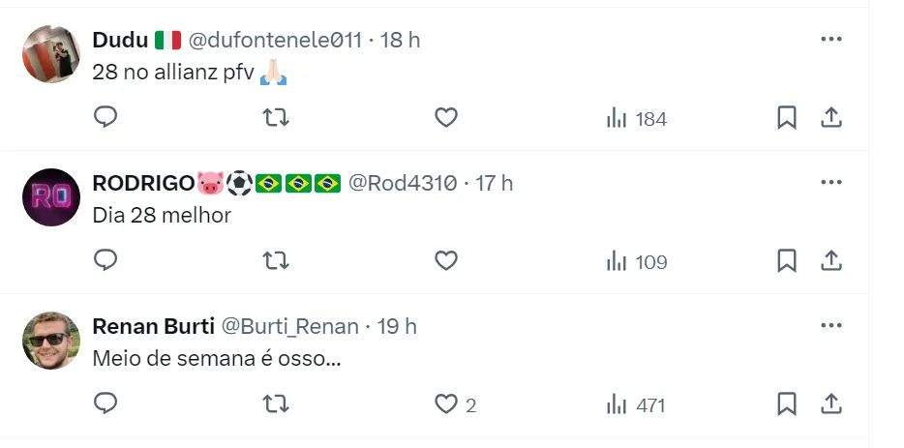Reply to RODRIGO's tweet
The image size is (904, 448).
click(105, 261)
